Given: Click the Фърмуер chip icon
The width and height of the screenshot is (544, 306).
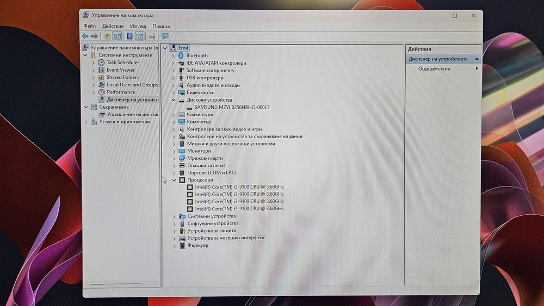Looking at the screenshot, I should click(x=182, y=245).
